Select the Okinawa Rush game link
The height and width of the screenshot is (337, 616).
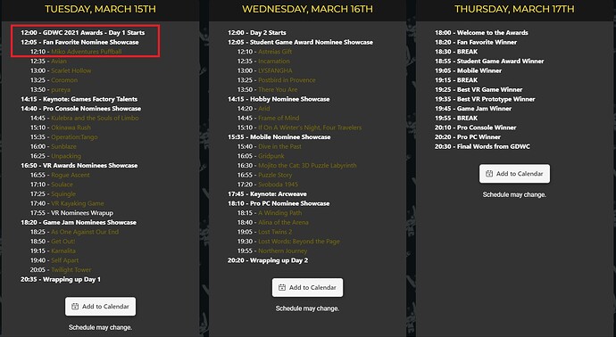pos(71,127)
